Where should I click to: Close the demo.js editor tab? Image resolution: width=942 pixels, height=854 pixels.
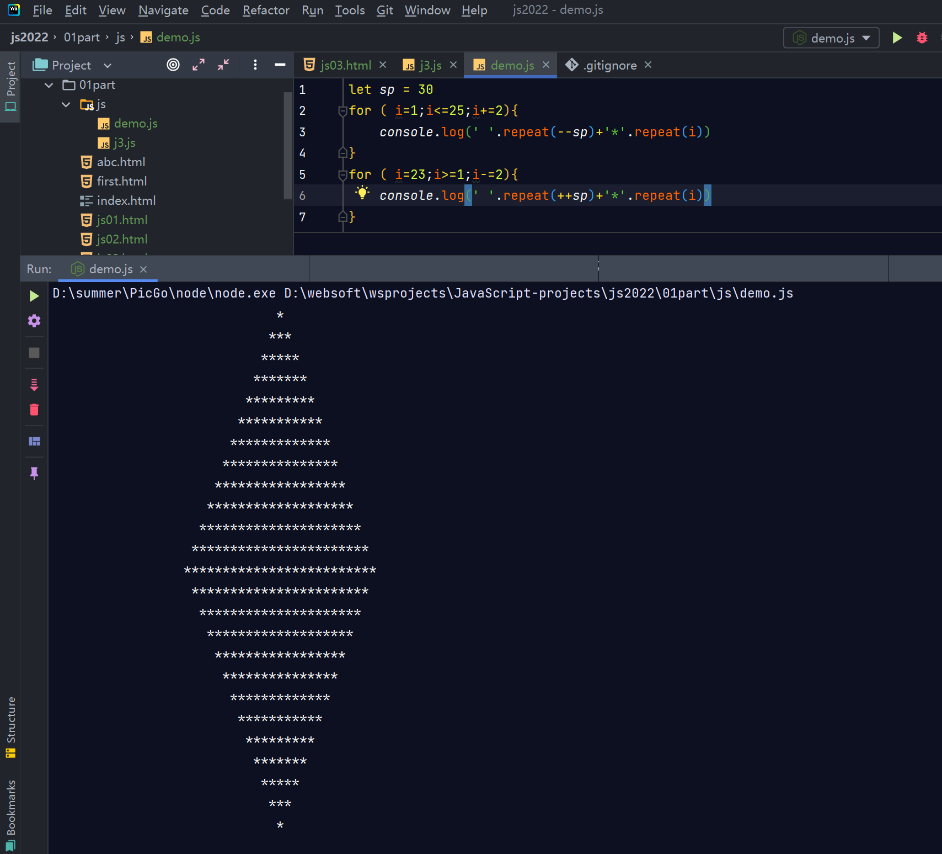[546, 65]
